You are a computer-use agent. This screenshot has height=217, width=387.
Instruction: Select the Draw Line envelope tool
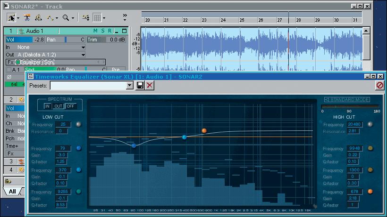pyautogui.click(x=50, y=18)
